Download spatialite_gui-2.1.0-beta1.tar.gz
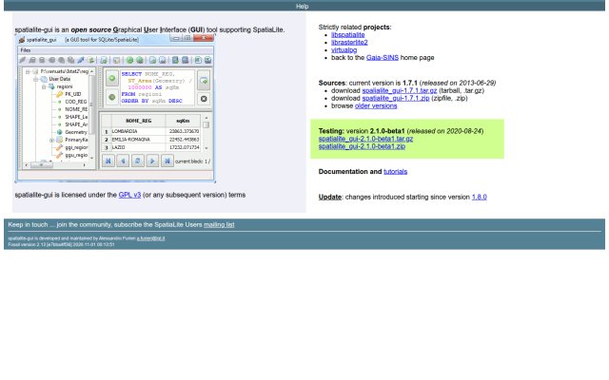 pyautogui.click(x=365, y=139)
